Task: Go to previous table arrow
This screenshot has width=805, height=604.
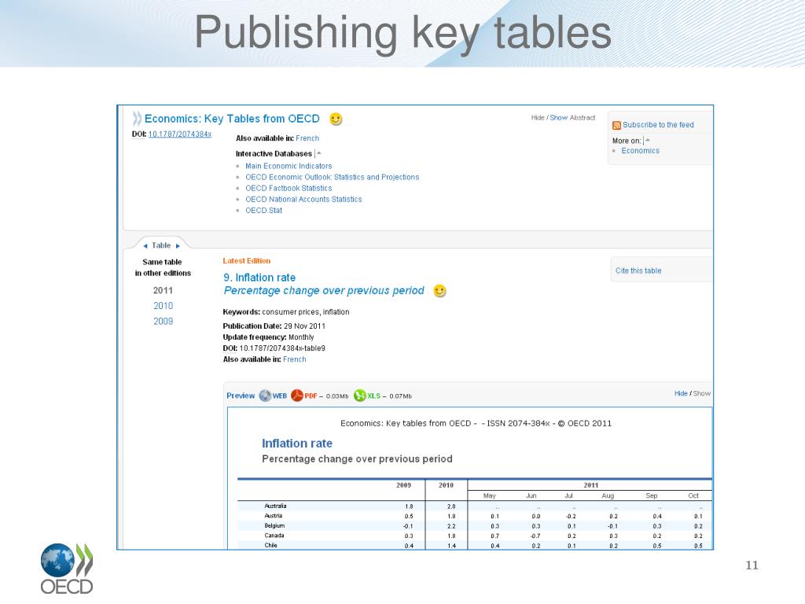Action: pos(145,246)
